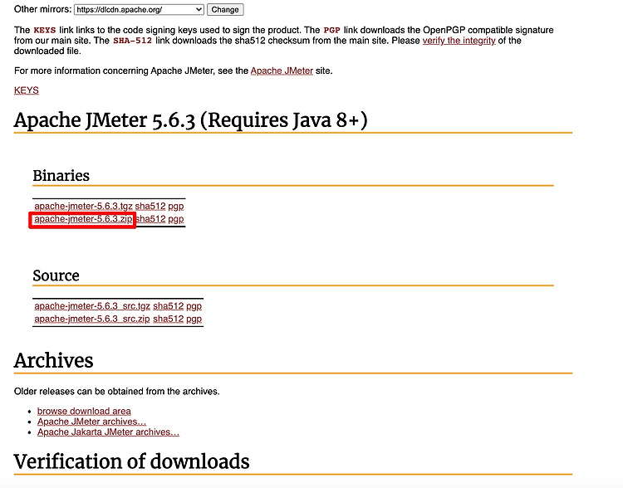Open Apache JMeter archives link
The height and width of the screenshot is (488, 623).
pos(91,422)
